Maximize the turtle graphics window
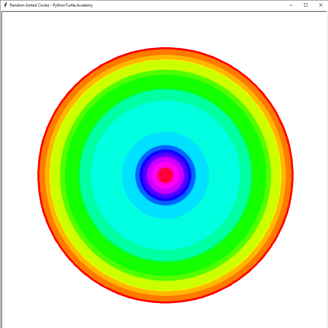The width and height of the screenshot is (328, 328). (x=305, y=5)
